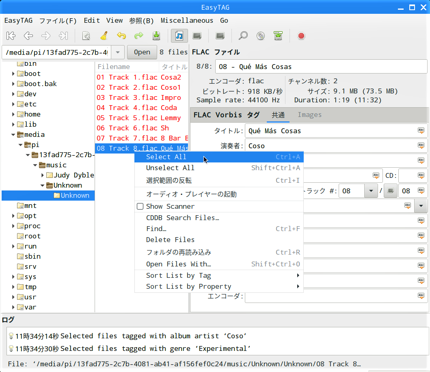Switch to the 共通 tab
The image size is (430, 372).
278,115
